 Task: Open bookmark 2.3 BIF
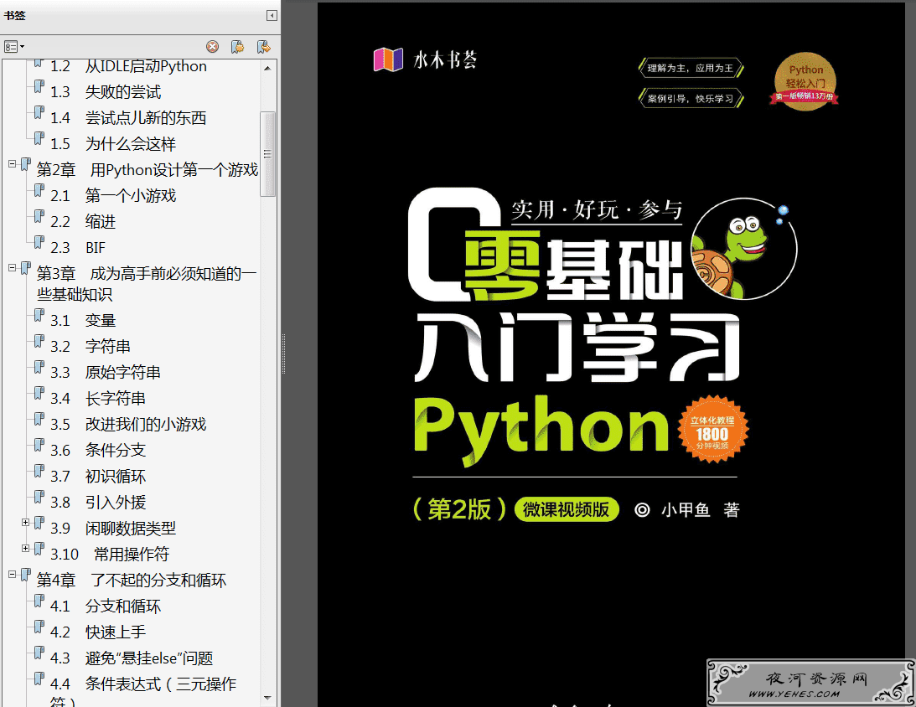coord(78,248)
